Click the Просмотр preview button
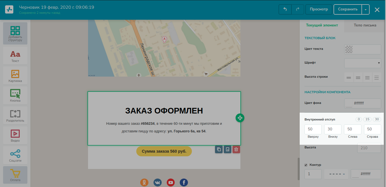The image size is (386, 187). pyautogui.click(x=319, y=9)
